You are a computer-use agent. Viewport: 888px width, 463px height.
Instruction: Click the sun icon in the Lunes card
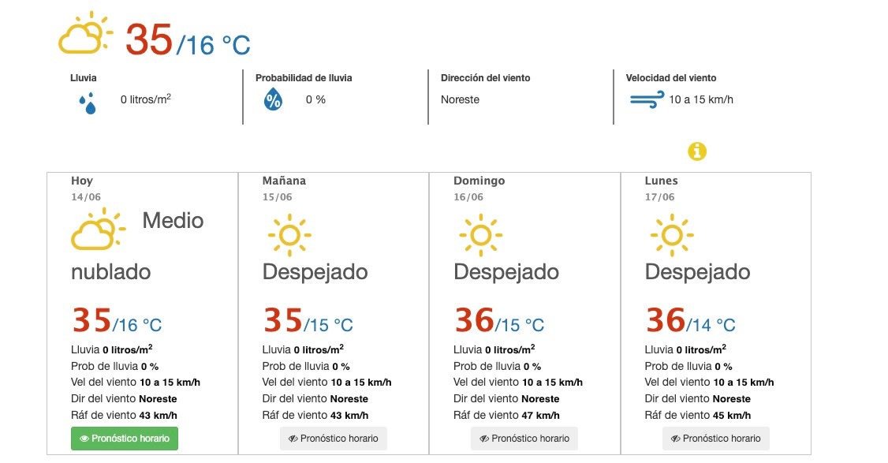point(672,235)
